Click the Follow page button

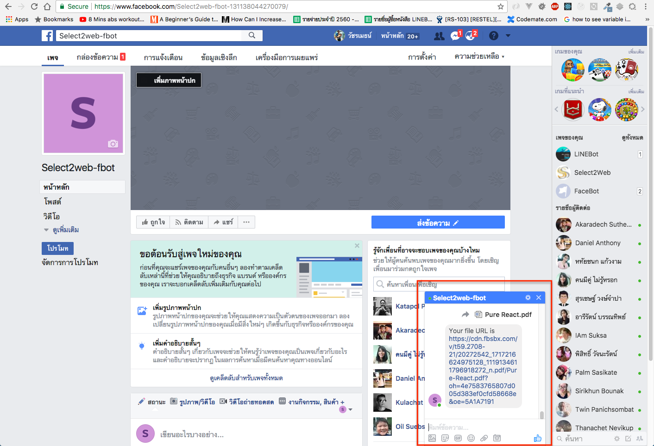[x=189, y=222]
